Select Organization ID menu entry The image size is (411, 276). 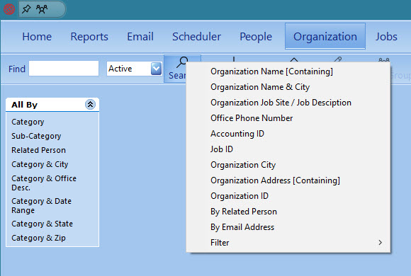point(288,196)
